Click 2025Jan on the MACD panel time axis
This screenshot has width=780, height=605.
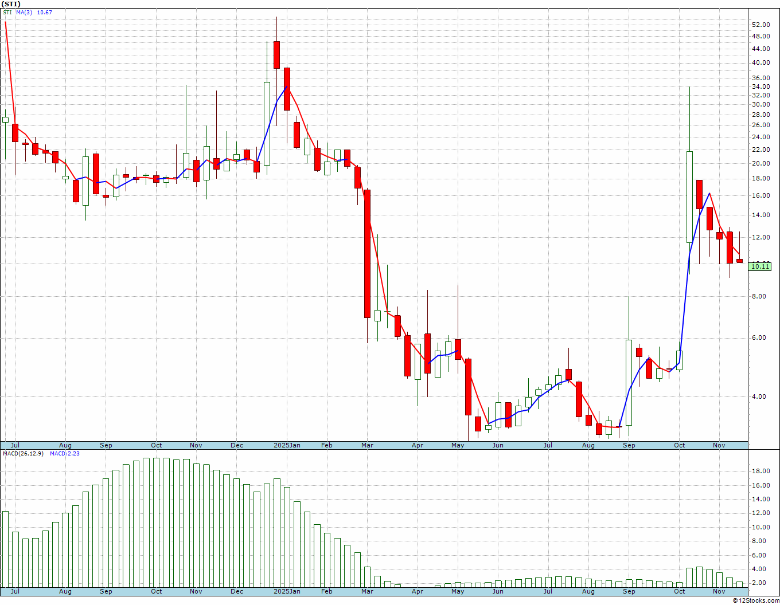click(287, 591)
